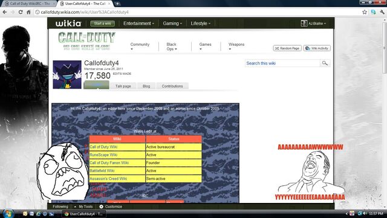This screenshot has width=387, height=218.
Task: Open a new browser tab
Action: point(118,4)
